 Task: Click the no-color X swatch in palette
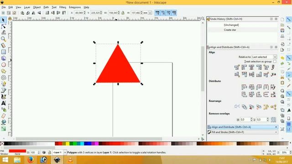tap(2, 143)
